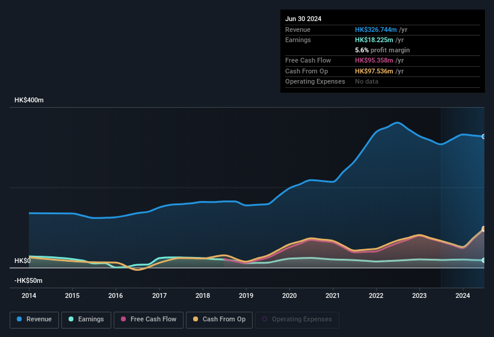Click the No data operating expenses value
The width and height of the screenshot is (494, 337).
[366, 82]
